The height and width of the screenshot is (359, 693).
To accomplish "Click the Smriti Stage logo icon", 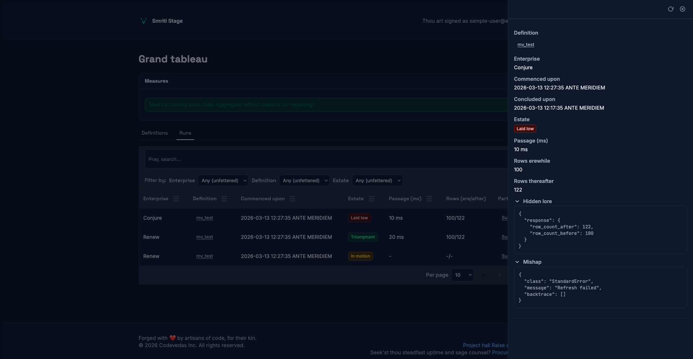I will click(x=144, y=21).
